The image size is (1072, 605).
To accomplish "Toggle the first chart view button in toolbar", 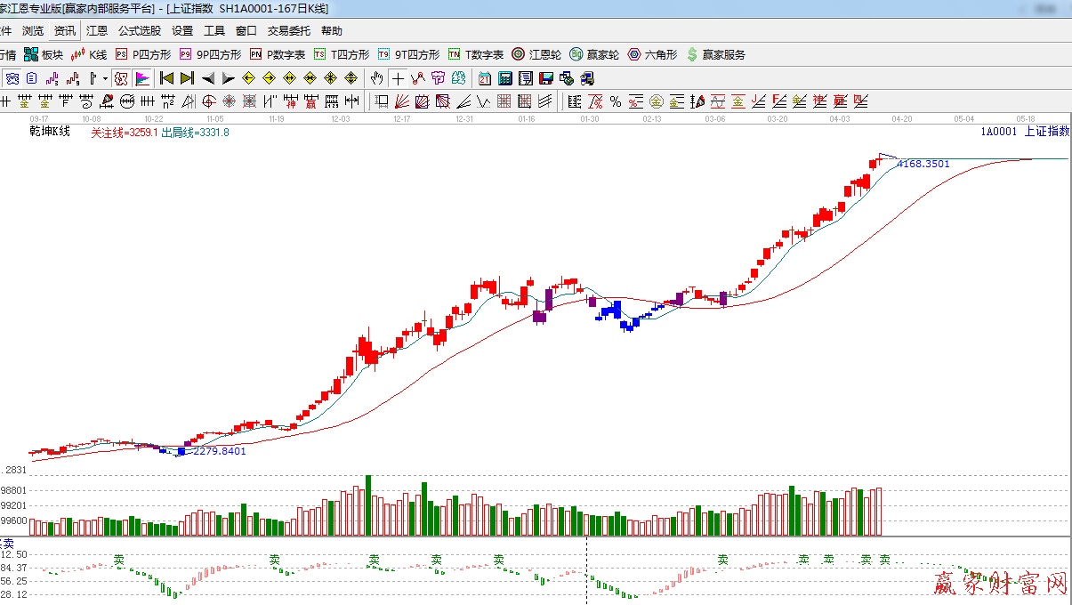I will point(12,78).
